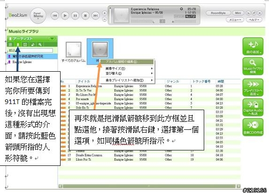Click the Digital Audioへ転送 green button
Image resolution: width=269 pixels, height=194 pixels.
tap(253, 107)
